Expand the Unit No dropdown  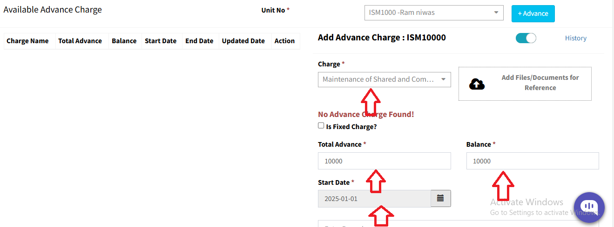coord(433,13)
